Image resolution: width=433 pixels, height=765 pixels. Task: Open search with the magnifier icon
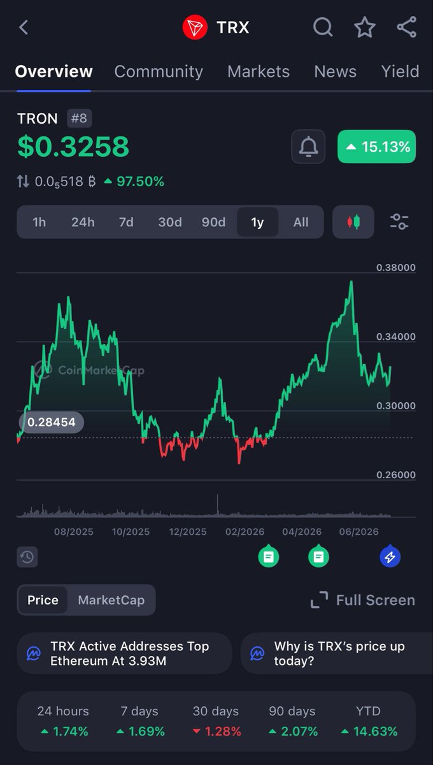(x=323, y=27)
